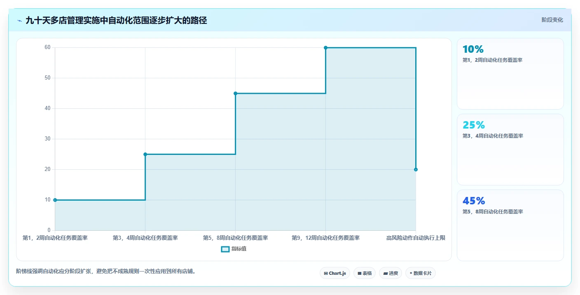Image resolution: width=580 pixels, height=295 pixels.
Task: Toggle the 指标值 legend color box
Action: [x=225, y=249]
